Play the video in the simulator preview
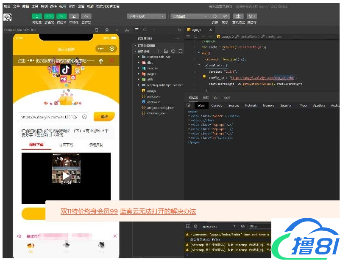Image resolution: width=340 pixels, height=260 pixels. [x=66, y=175]
